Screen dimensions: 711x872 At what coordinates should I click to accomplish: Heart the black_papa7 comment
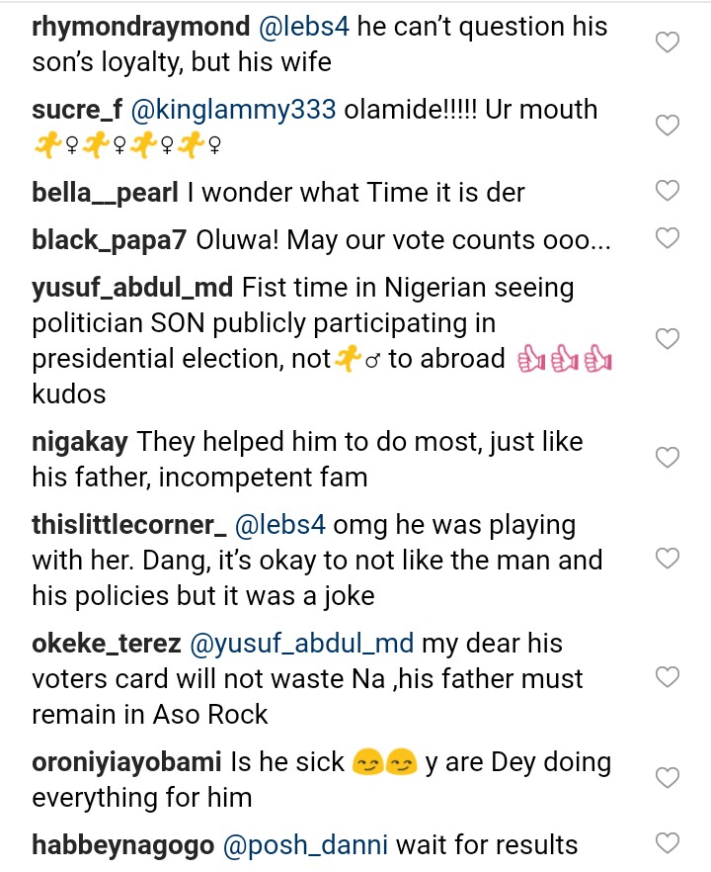pyautogui.click(x=668, y=238)
